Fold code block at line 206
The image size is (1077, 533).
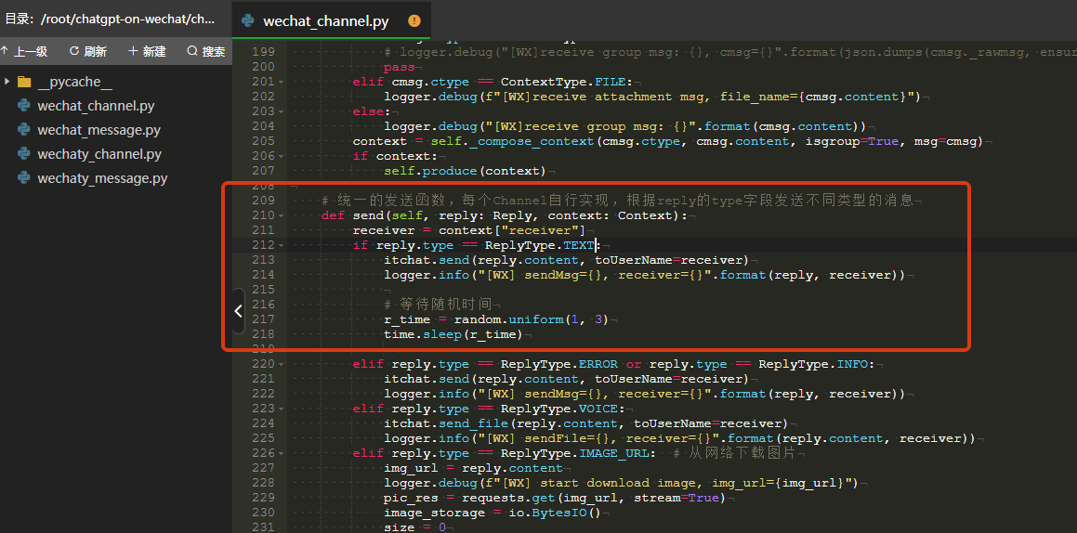click(x=282, y=156)
